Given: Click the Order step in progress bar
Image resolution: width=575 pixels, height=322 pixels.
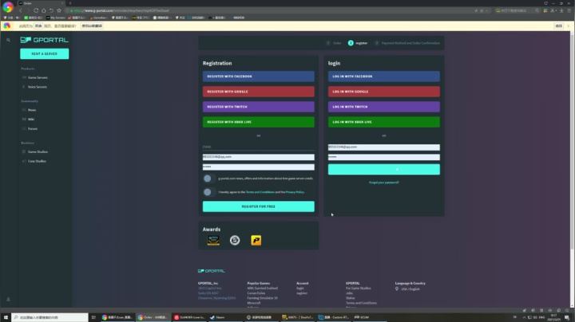Looking at the screenshot, I should tap(334, 43).
